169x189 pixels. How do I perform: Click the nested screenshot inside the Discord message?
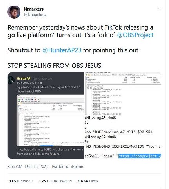tap(51, 120)
